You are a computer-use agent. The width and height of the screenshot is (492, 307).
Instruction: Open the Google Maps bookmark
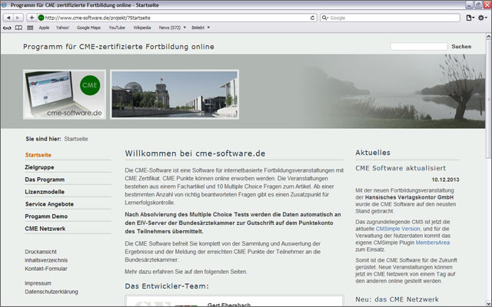click(x=88, y=28)
